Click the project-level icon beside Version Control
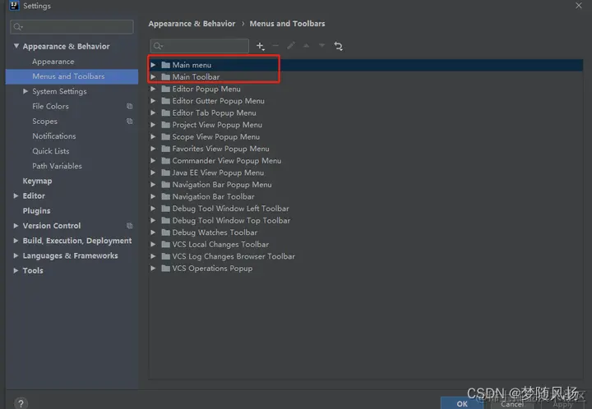592x409 pixels. click(130, 226)
